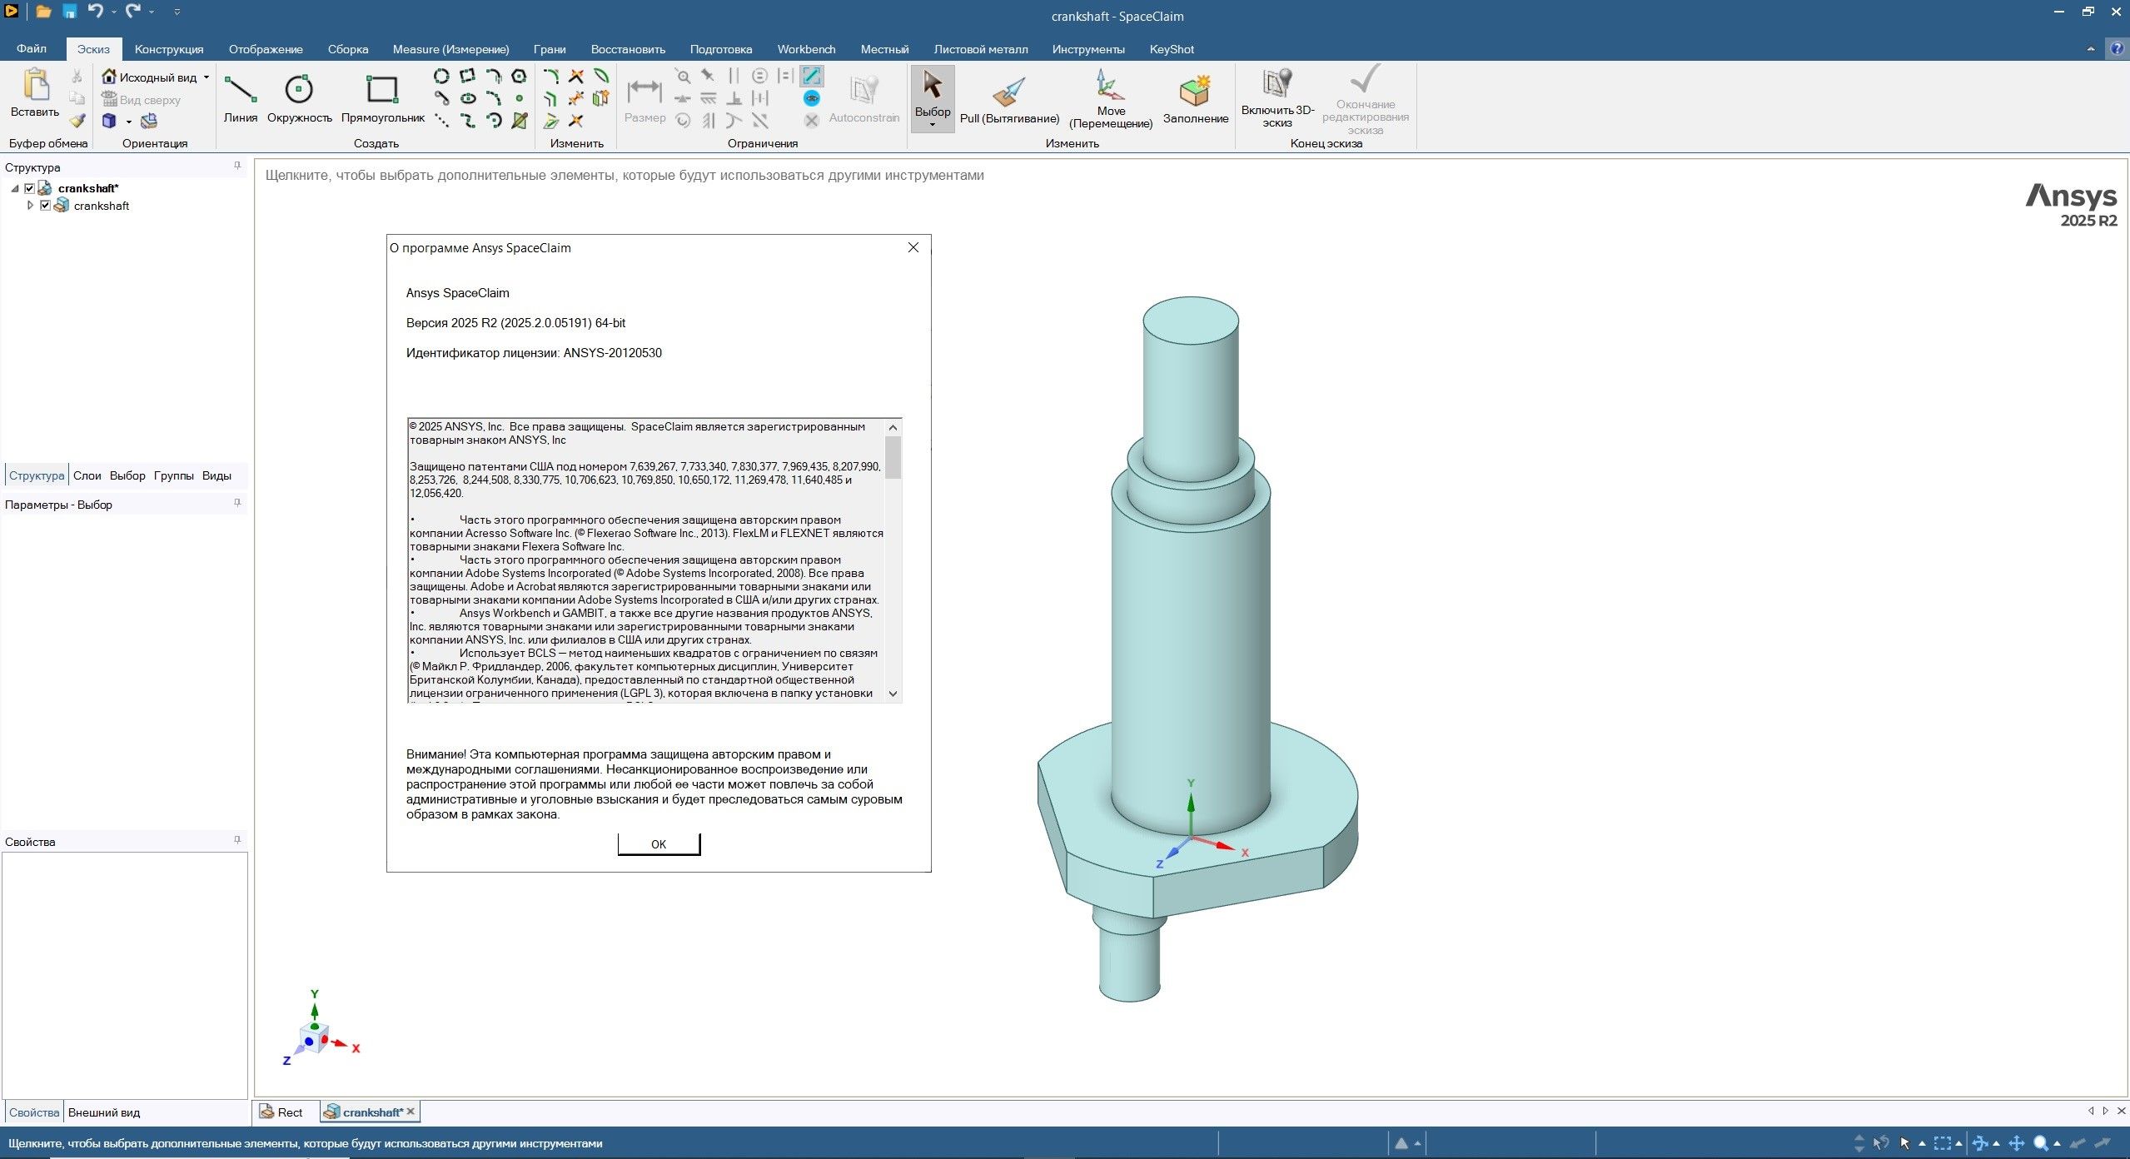Viewport: 2130px width, 1159px height.
Task: Switch to the Workbench ribbon tab
Action: 804,49
